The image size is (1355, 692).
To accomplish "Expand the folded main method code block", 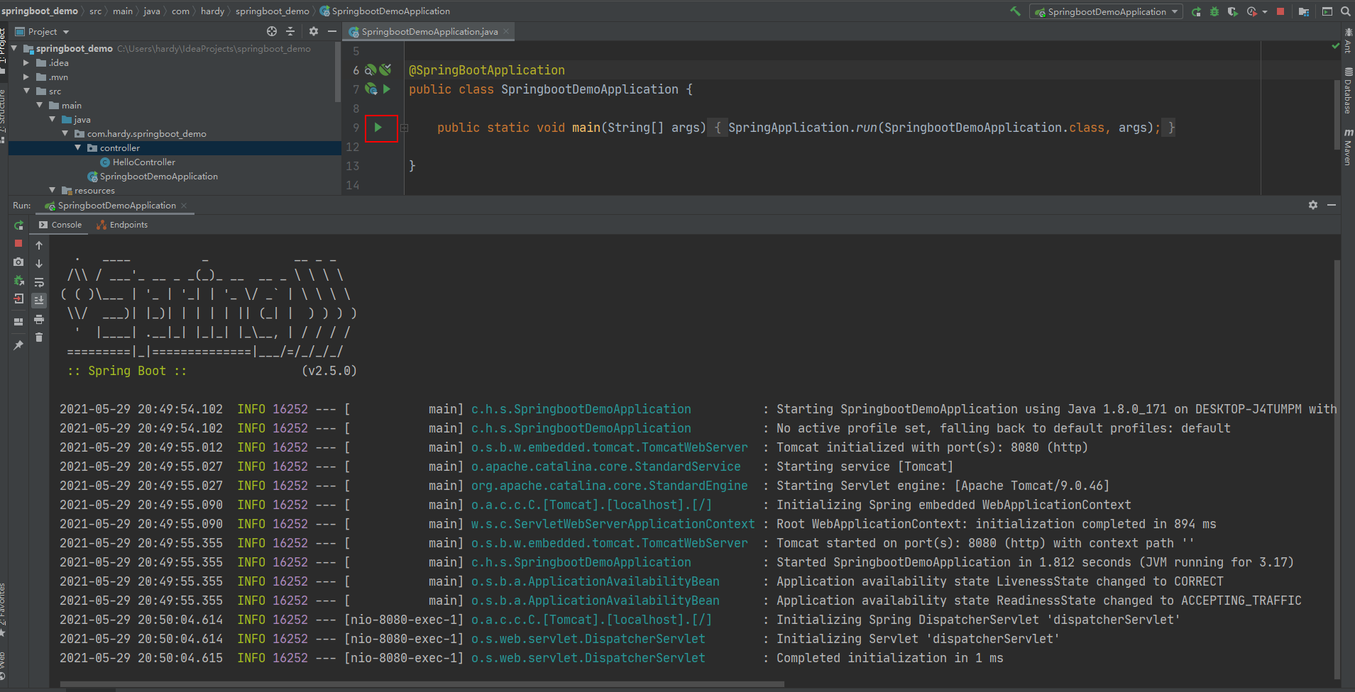I will coord(405,128).
